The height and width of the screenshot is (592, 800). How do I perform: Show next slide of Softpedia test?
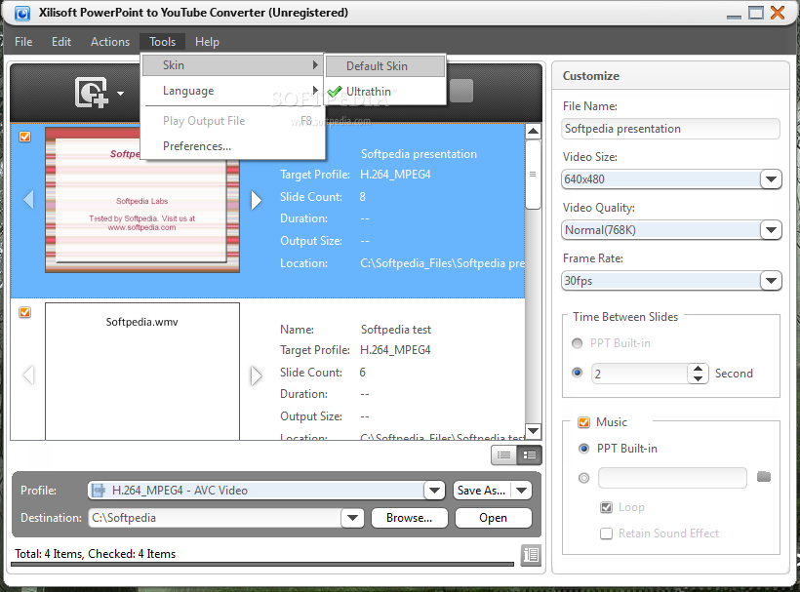click(257, 375)
